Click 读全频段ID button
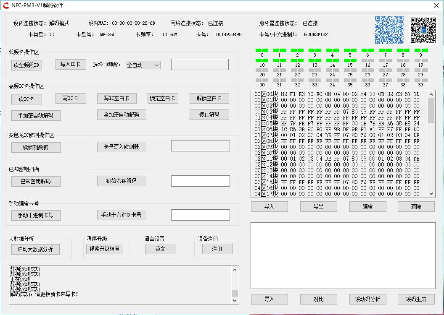 (x=26, y=65)
